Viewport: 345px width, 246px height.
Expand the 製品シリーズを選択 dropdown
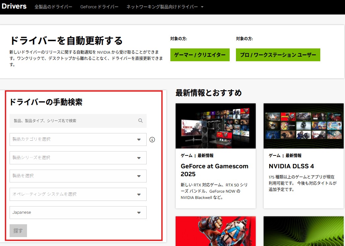pos(78,158)
